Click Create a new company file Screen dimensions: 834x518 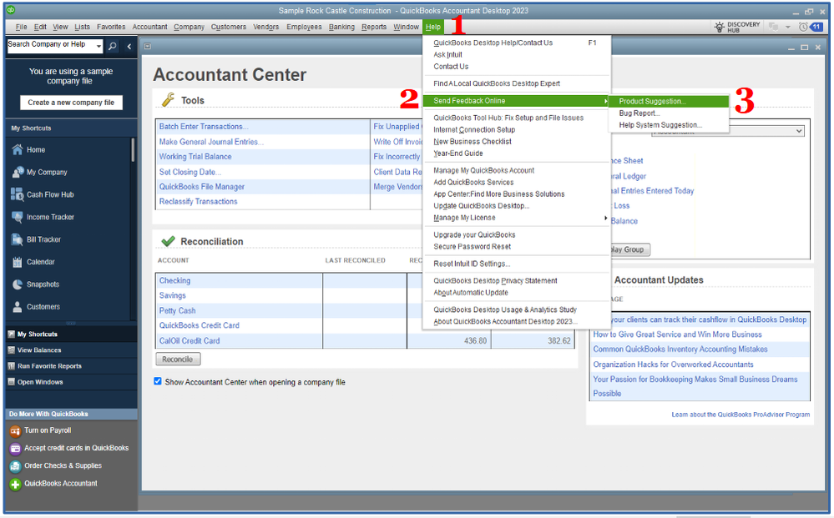(x=71, y=103)
